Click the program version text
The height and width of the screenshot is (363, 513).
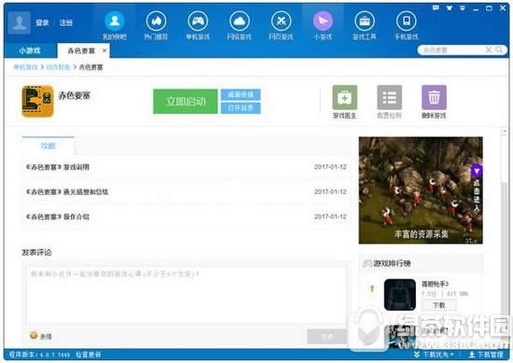pyautogui.click(x=39, y=355)
